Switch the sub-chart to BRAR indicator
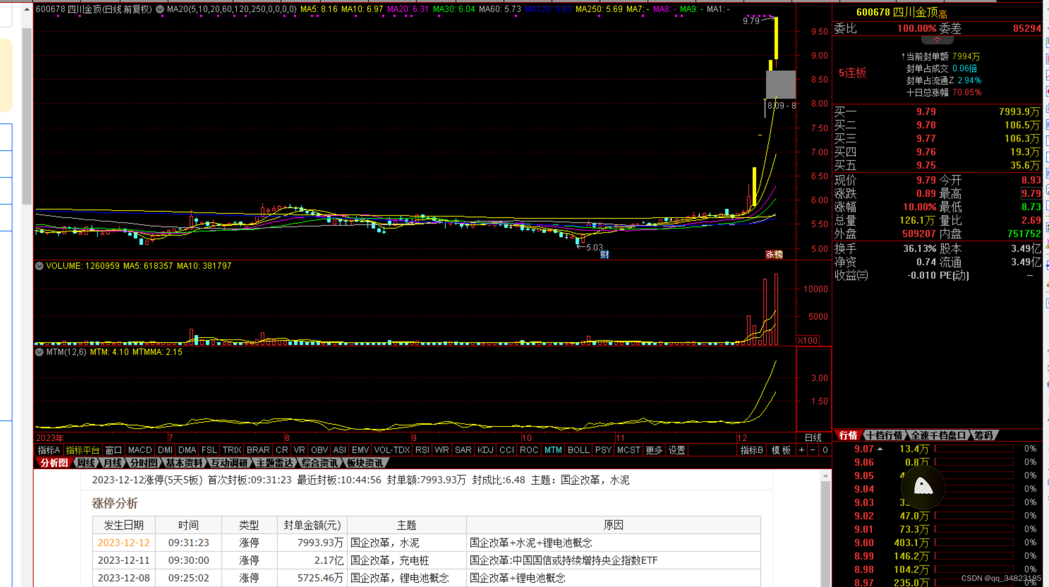 pos(258,450)
